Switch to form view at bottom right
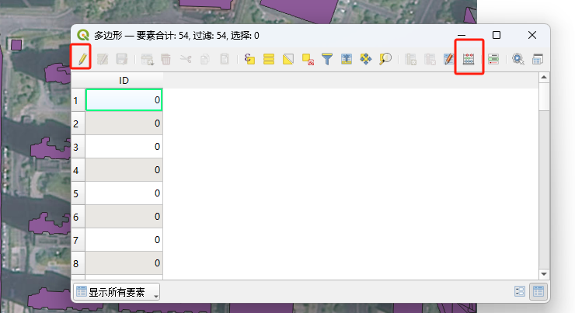575x313 pixels. point(520,292)
